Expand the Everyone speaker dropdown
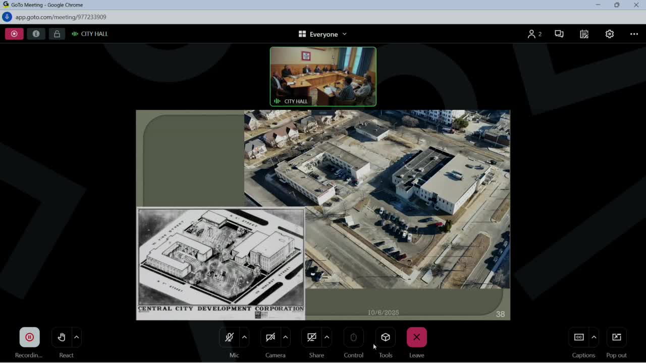646x363 pixels. point(344,34)
